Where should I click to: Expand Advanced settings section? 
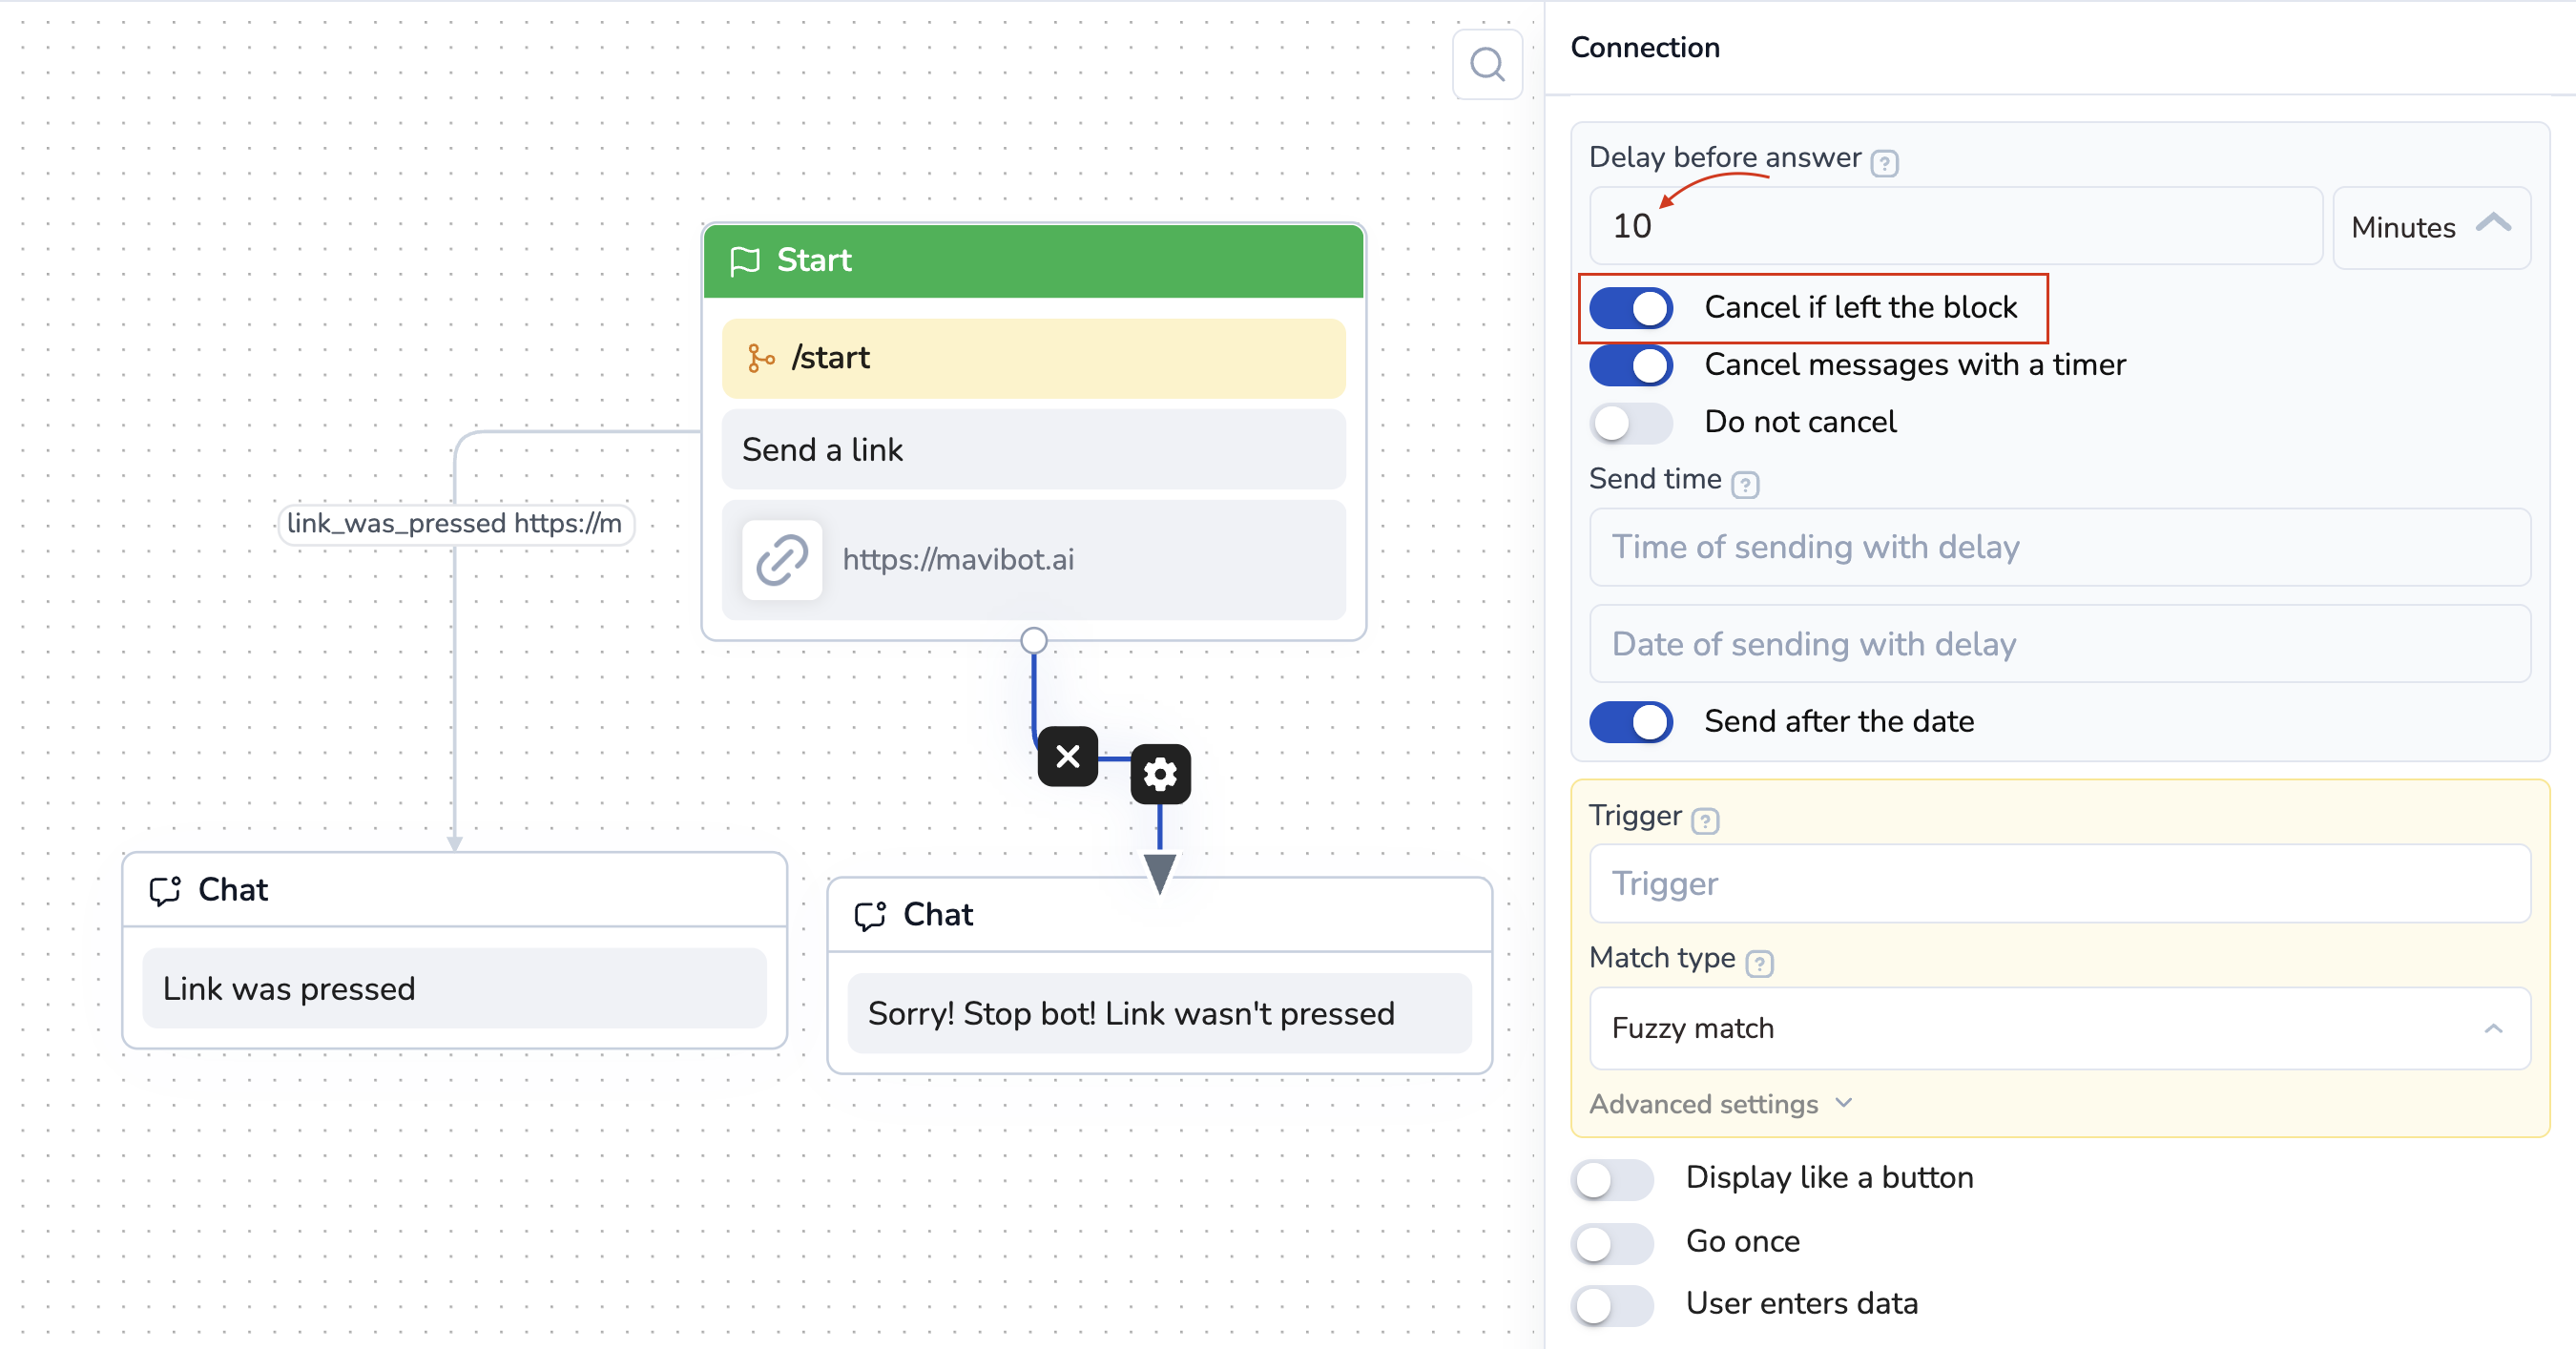1720,1104
